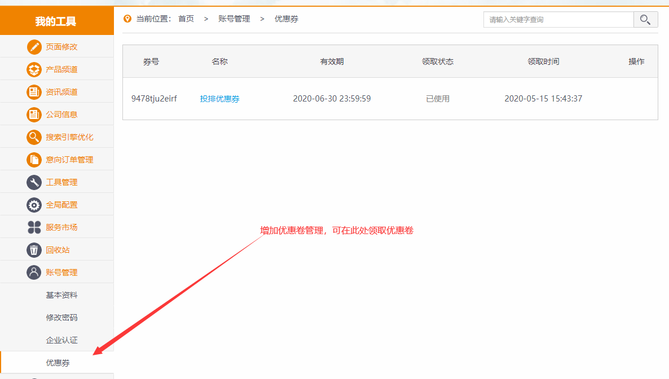Click the 我的工具 sidebar header
The image size is (669, 379).
tap(57, 20)
